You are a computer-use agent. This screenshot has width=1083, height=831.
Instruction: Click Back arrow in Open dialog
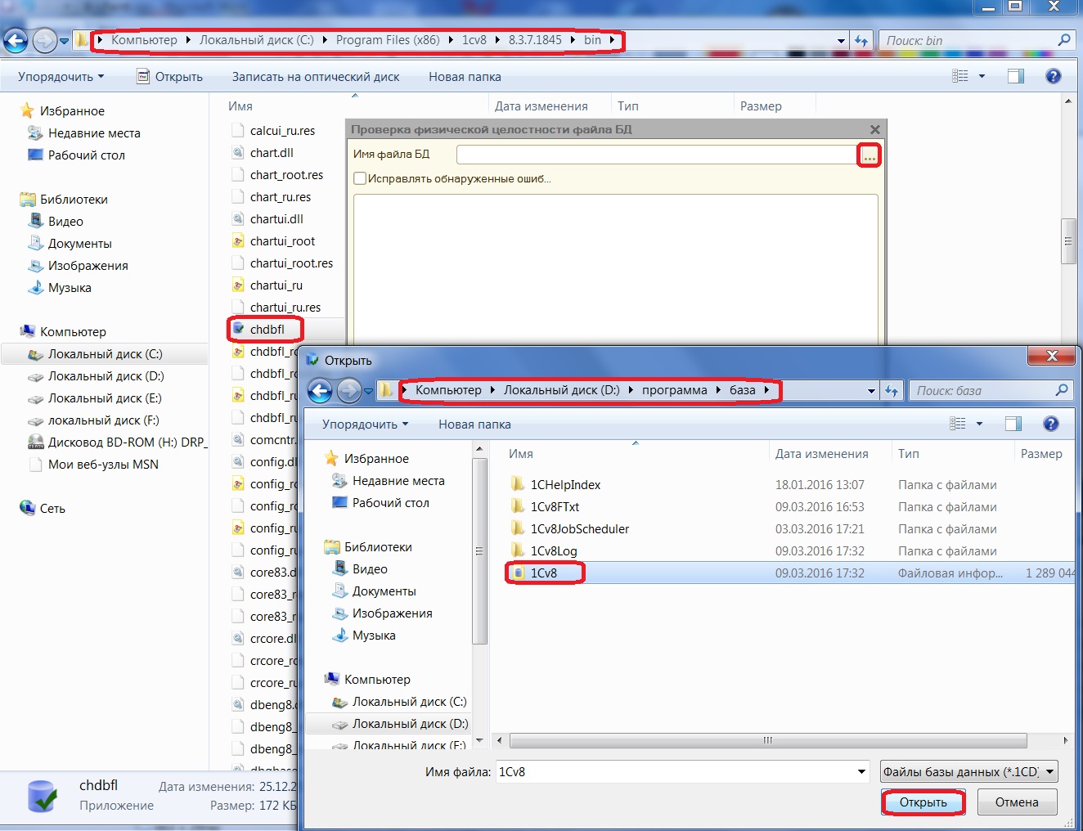coord(321,391)
